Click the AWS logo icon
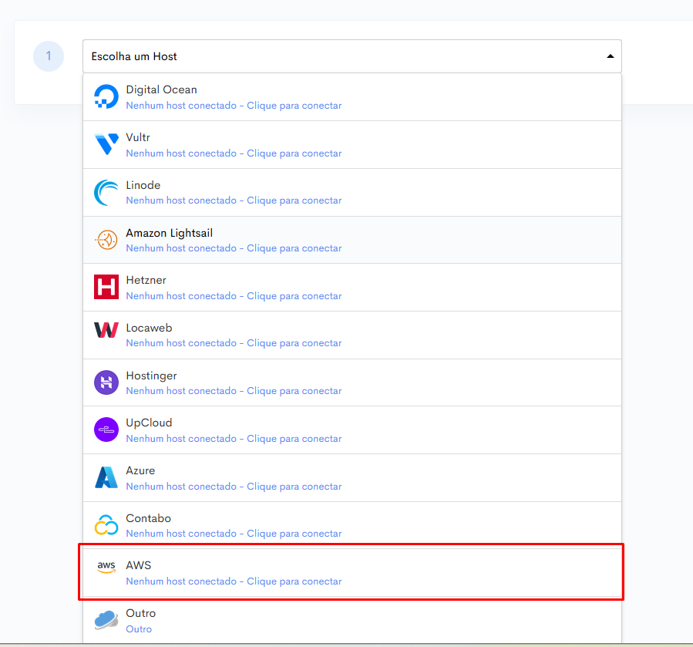 tap(106, 567)
